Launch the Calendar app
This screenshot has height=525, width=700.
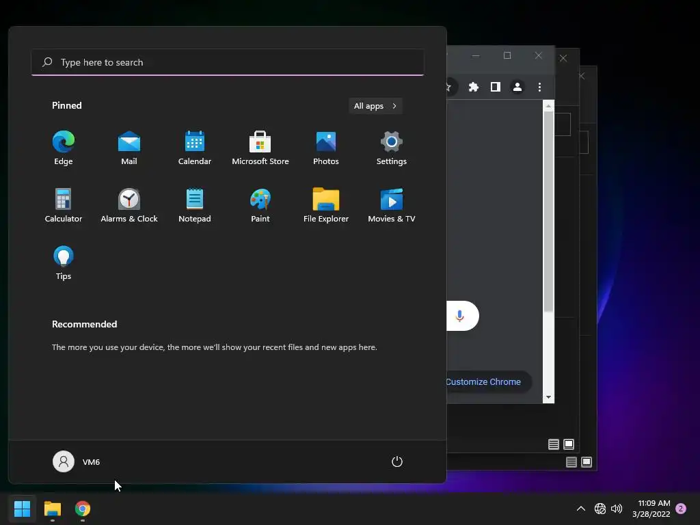tap(195, 148)
